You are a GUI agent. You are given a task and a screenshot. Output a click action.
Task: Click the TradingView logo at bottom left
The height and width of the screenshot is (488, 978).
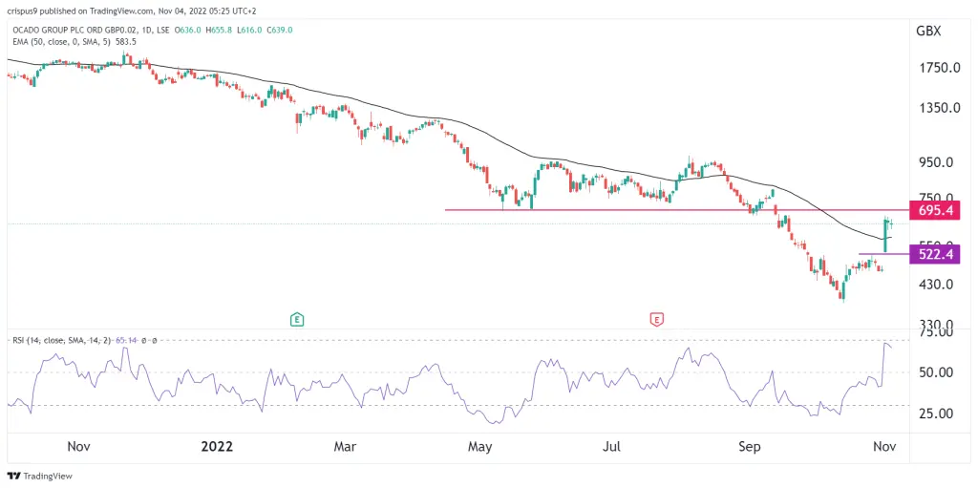click(x=40, y=476)
